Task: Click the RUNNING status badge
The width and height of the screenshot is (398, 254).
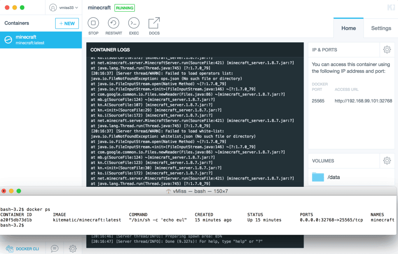Action: point(125,8)
